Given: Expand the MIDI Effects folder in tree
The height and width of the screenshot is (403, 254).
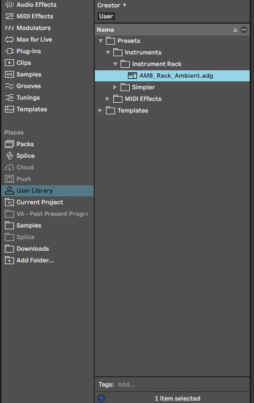Looking at the screenshot, I should coord(108,98).
